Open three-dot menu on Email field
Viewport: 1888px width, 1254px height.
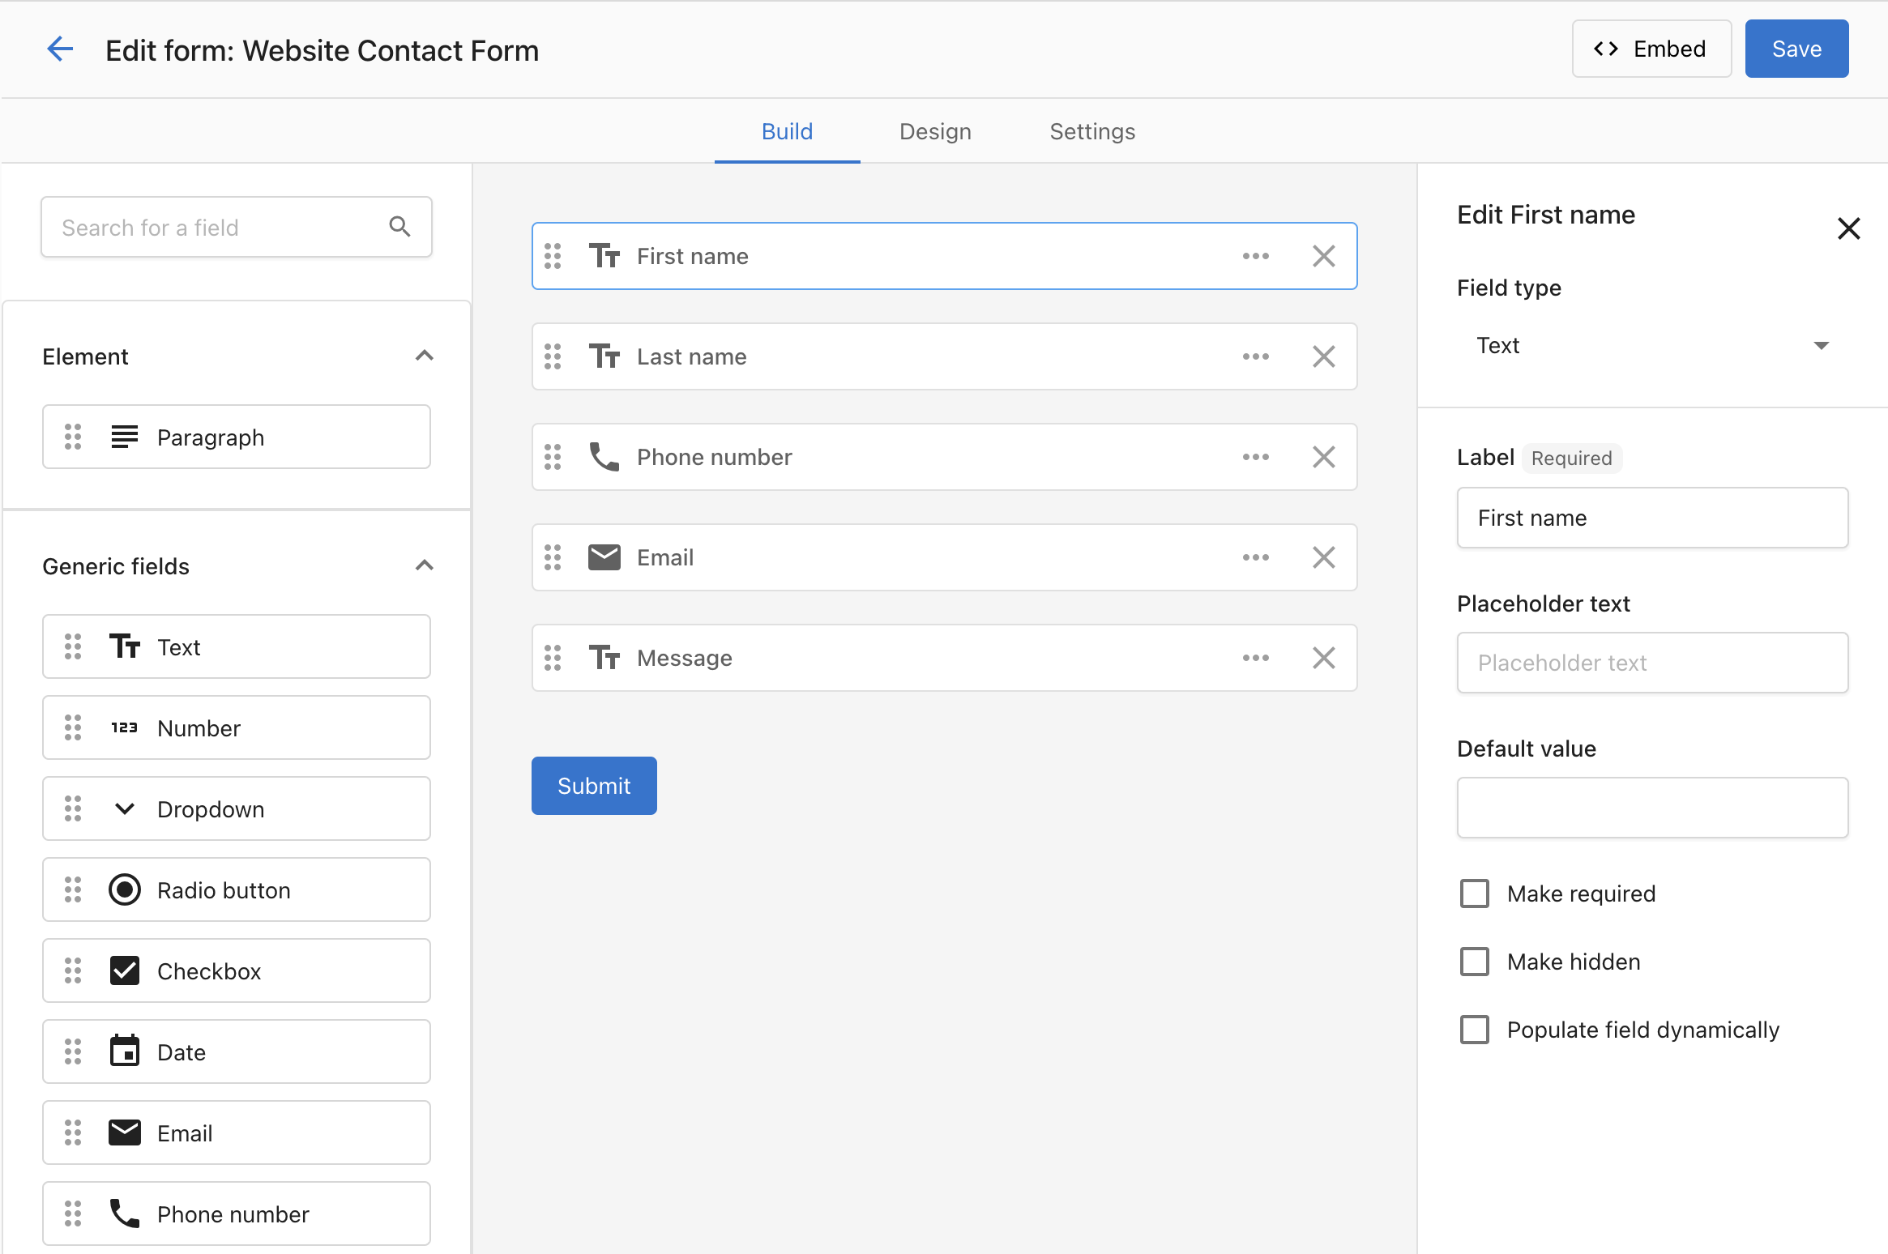[1255, 557]
